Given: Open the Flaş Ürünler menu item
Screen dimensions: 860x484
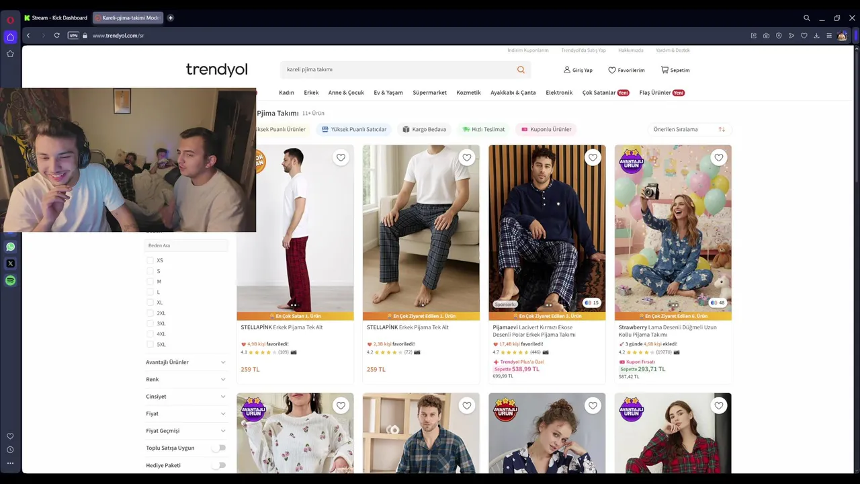Looking at the screenshot, I should tap(662, 93).
